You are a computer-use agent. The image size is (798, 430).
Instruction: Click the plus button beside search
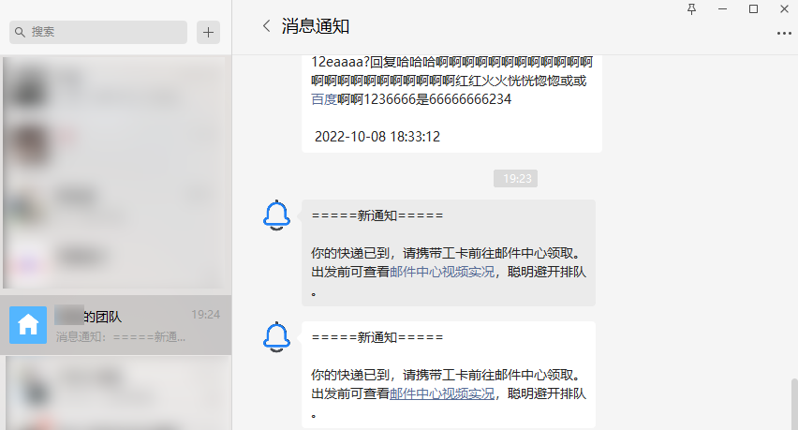(208, 33)
